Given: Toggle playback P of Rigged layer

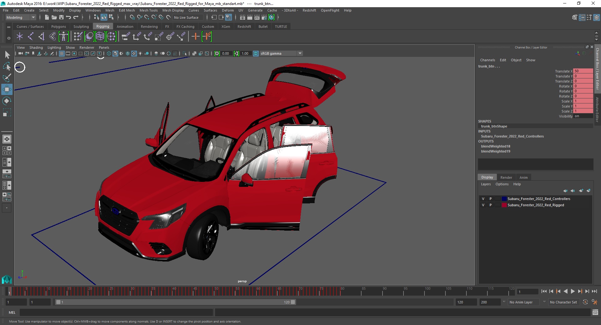Looking at the screenshot, I should (x=491, y=205).
